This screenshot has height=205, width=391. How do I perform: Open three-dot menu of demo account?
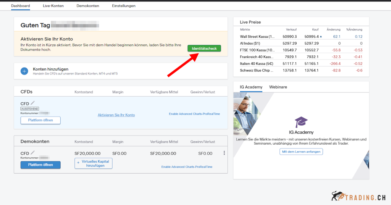(224, 153)
